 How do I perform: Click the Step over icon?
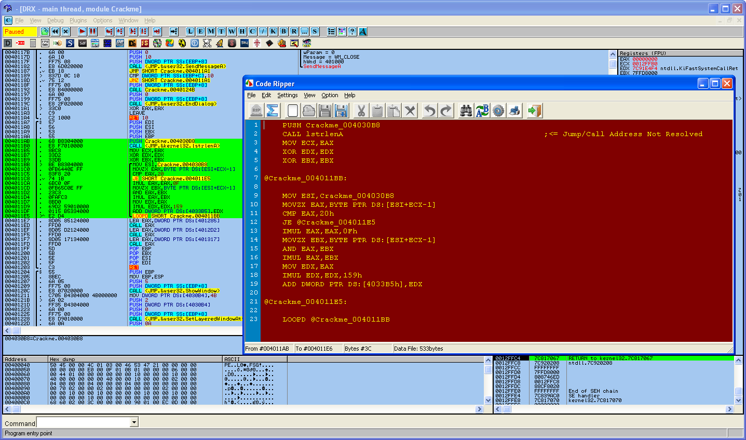tap(119, 32)
